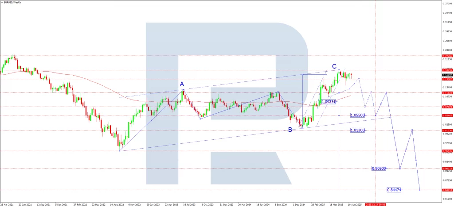Click the current price tag on price axis

pyautogui.click(x=447, y=75)
